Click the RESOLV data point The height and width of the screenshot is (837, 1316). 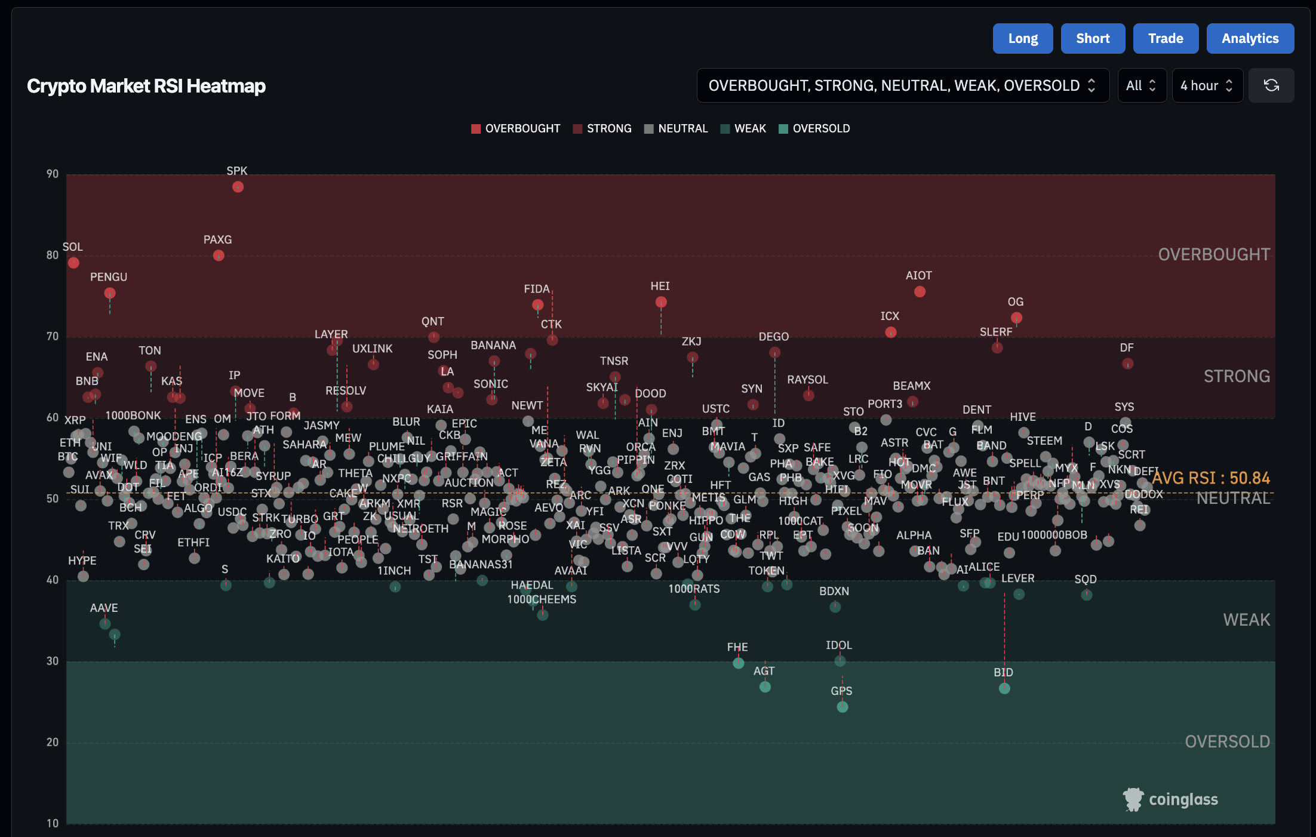coord(347,407)
